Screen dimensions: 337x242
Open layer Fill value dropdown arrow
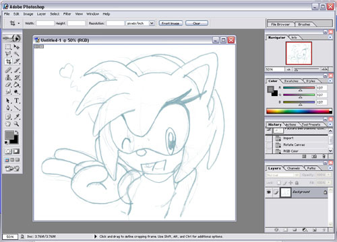[x=328, y=183]
